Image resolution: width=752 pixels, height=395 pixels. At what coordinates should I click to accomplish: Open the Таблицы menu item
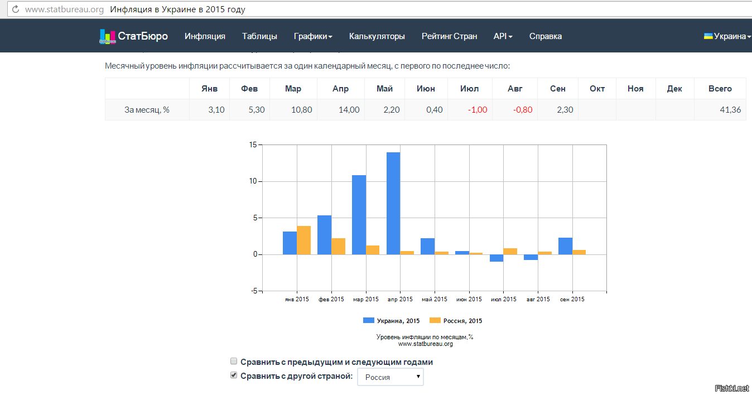[x=259, y=36]
